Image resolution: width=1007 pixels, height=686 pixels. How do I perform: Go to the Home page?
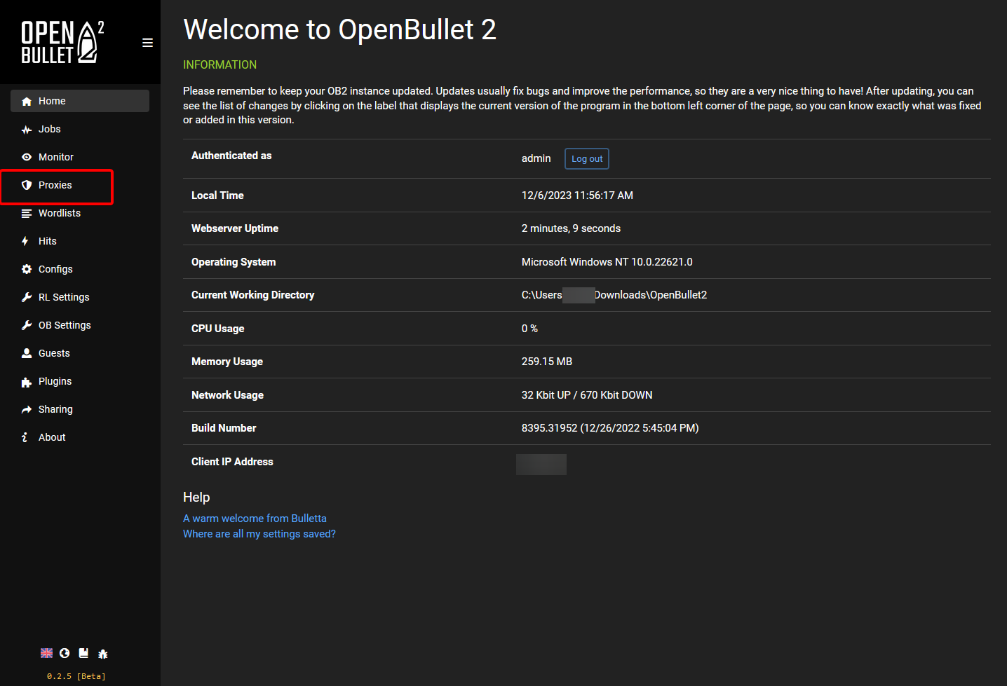80,101
